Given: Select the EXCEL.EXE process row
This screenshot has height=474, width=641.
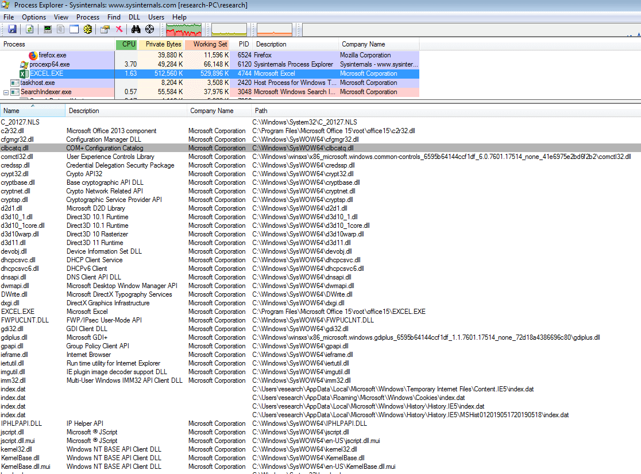Looking at the screenshot, I should 210,73.
